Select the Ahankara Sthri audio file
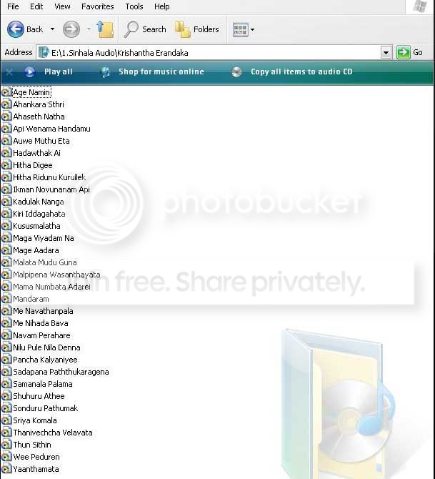Image resolution: width=435 pixels, height=479 pixels. point(39,104)
